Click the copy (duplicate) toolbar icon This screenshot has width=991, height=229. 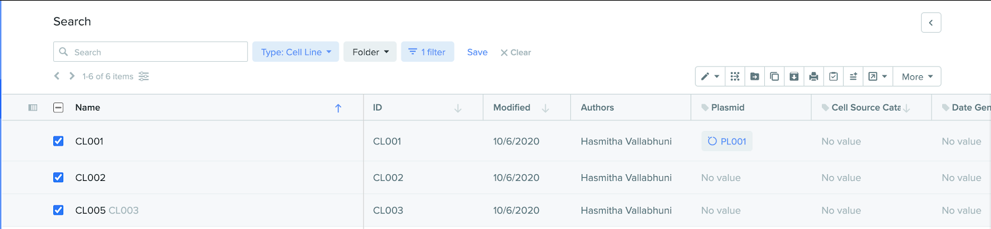pyautogui.click(x=774, y=77)
